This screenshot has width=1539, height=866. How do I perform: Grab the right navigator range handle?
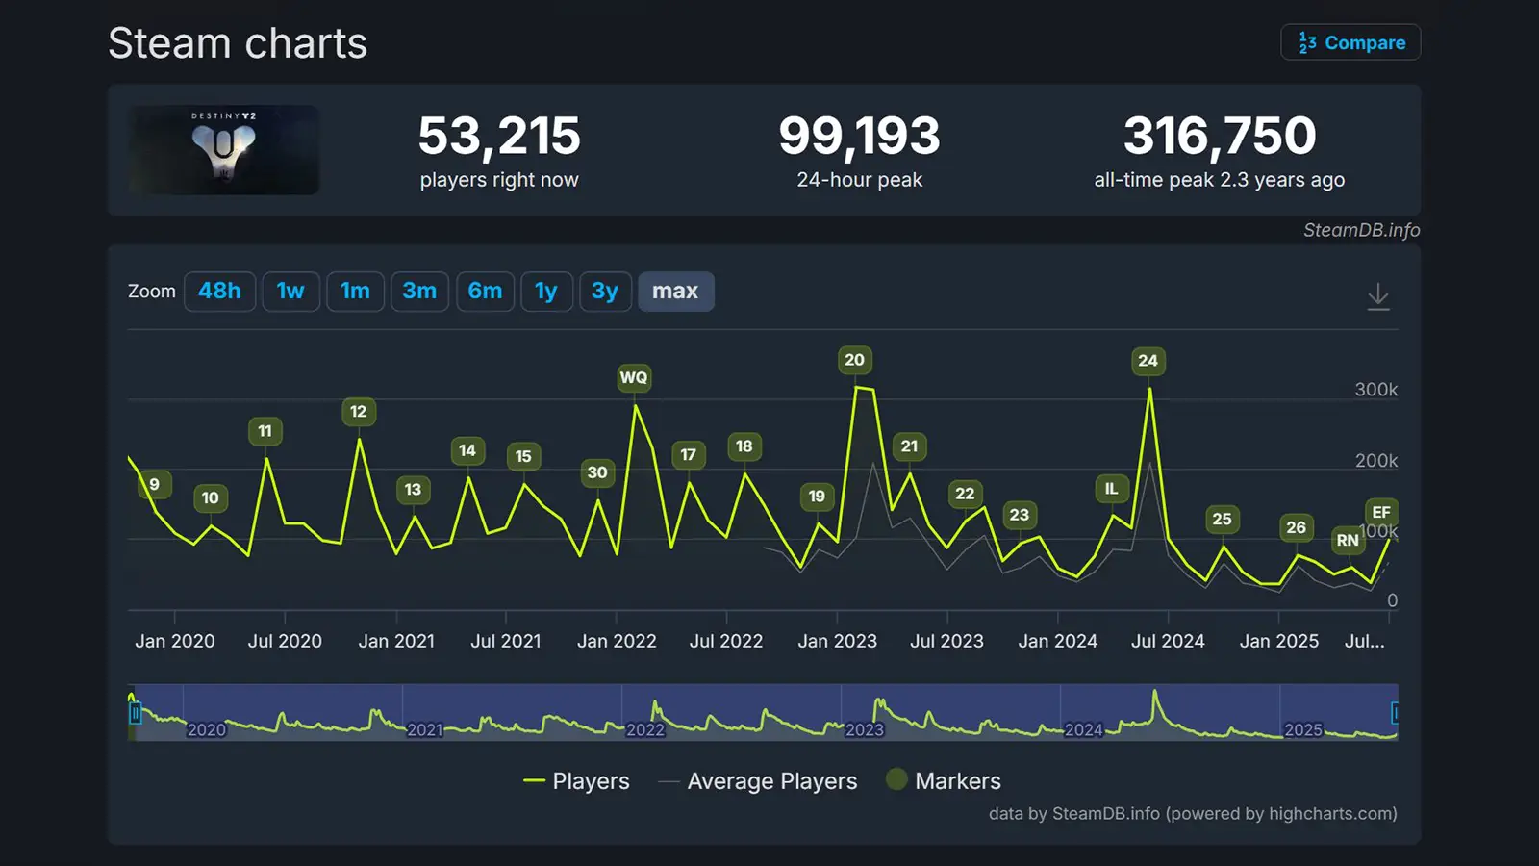click(1395, 713)
